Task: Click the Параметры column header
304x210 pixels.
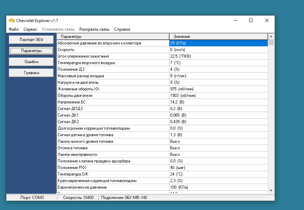Action: tap(113, 37)
